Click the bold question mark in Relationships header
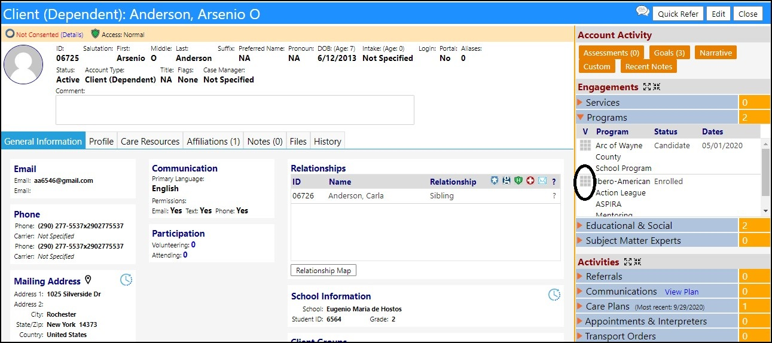 554,182
